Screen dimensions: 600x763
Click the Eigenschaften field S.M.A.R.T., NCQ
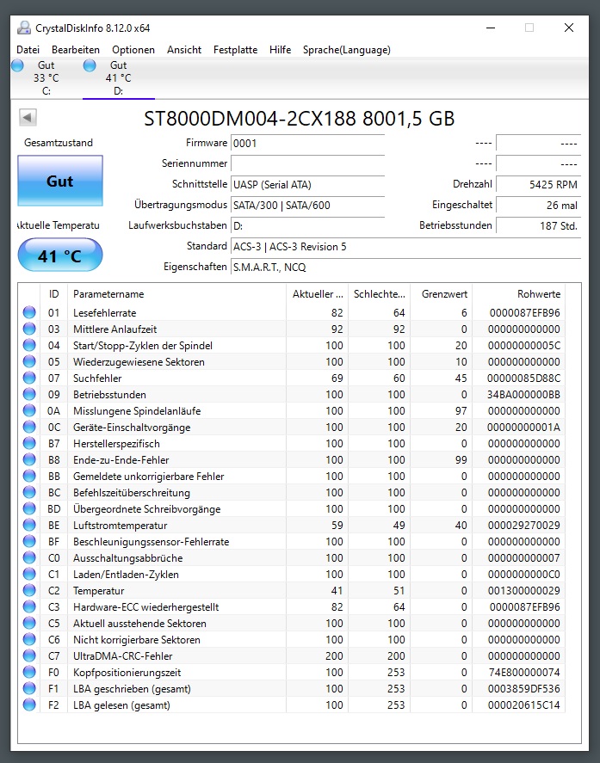(405, 267)
